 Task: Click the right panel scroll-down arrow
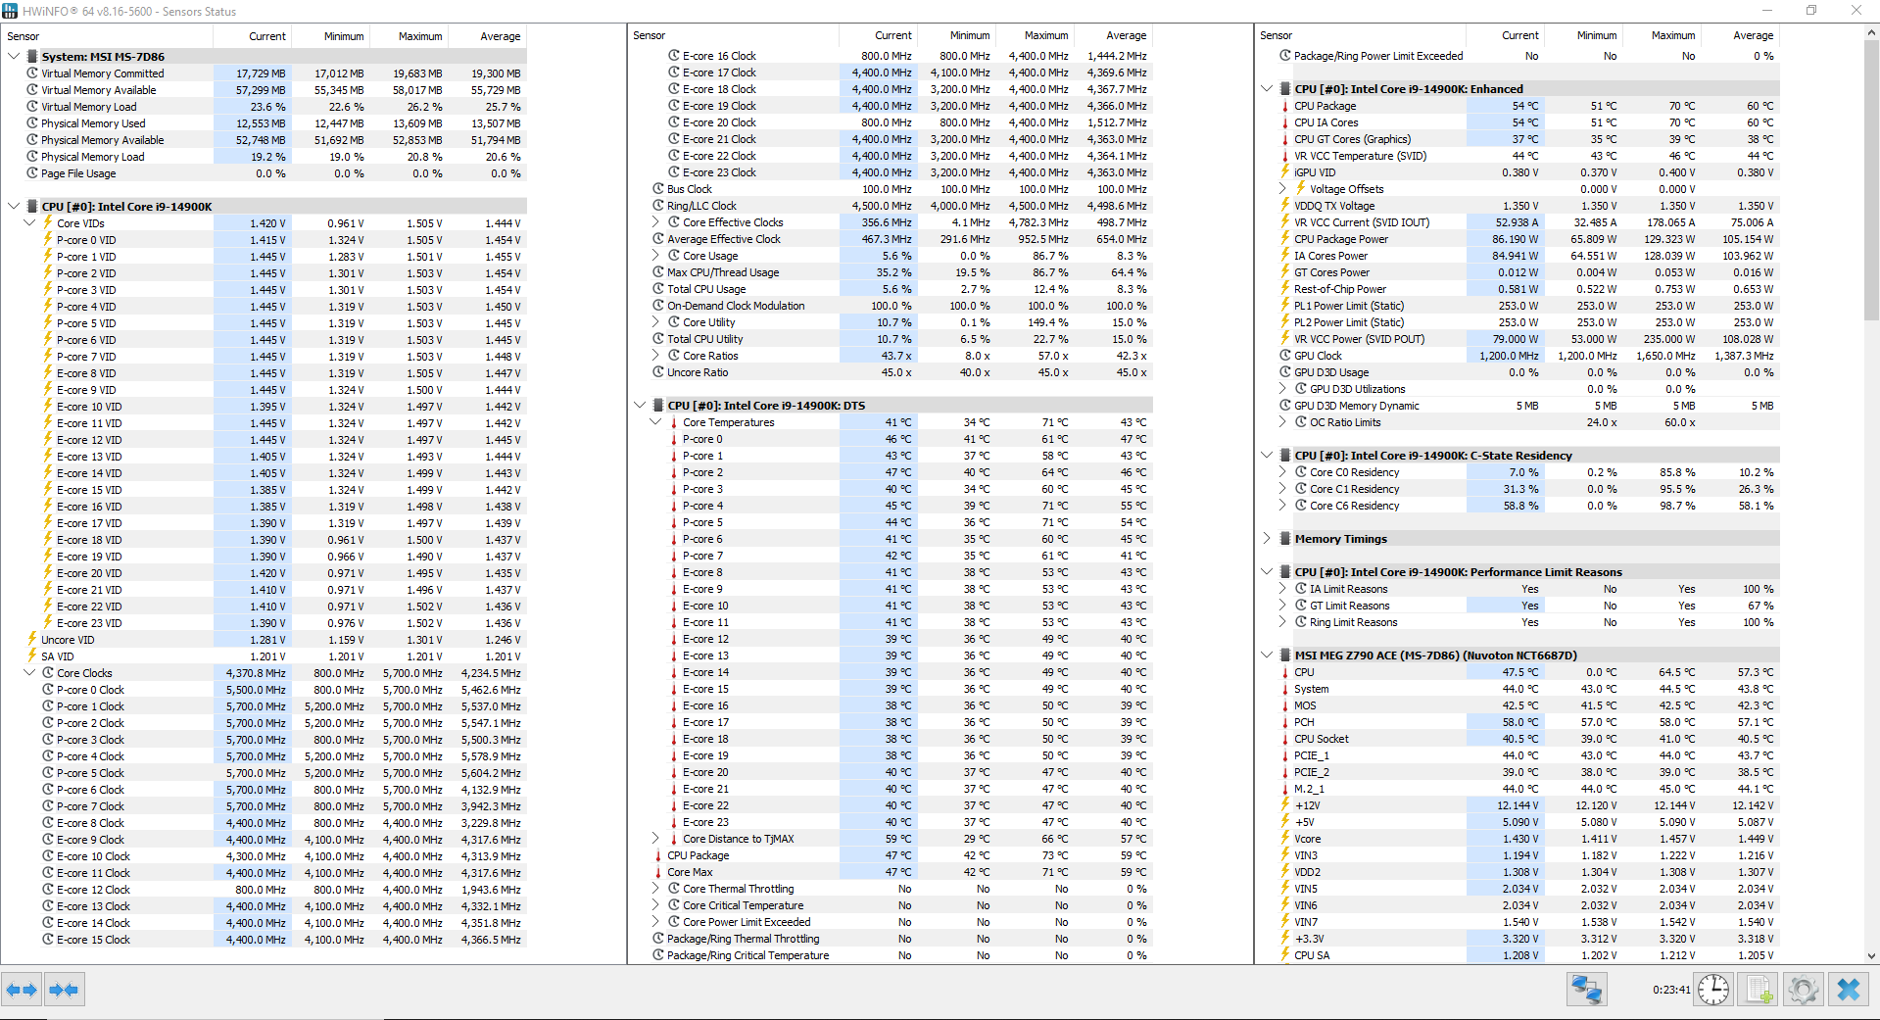coord(1871,956)
